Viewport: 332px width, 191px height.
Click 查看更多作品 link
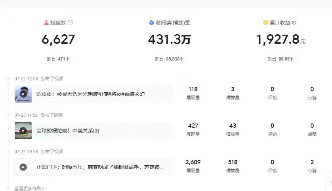(29, 189)
